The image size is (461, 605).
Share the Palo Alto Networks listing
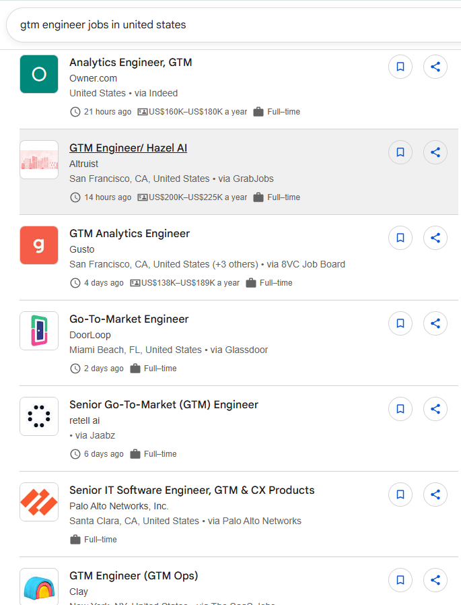point(435,495)
